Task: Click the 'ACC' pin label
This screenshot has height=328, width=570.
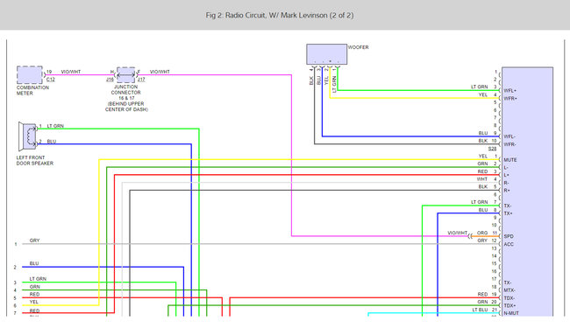Action: click(509, 244)
